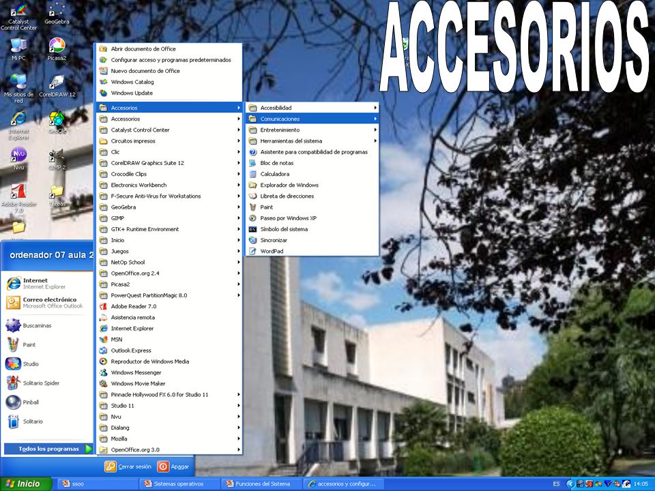Image resolution: width=655 pixels, height=491 pixels.
Task: Click the Cerrar sesión button
Action: point(128,466)
